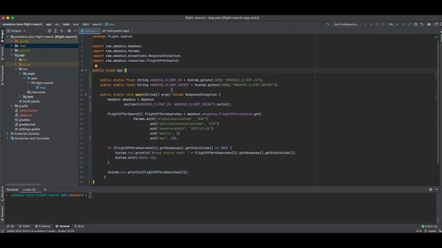Click the Run gutter icon beside main method
Screen dimensions: 442x248
click(86, 95)
